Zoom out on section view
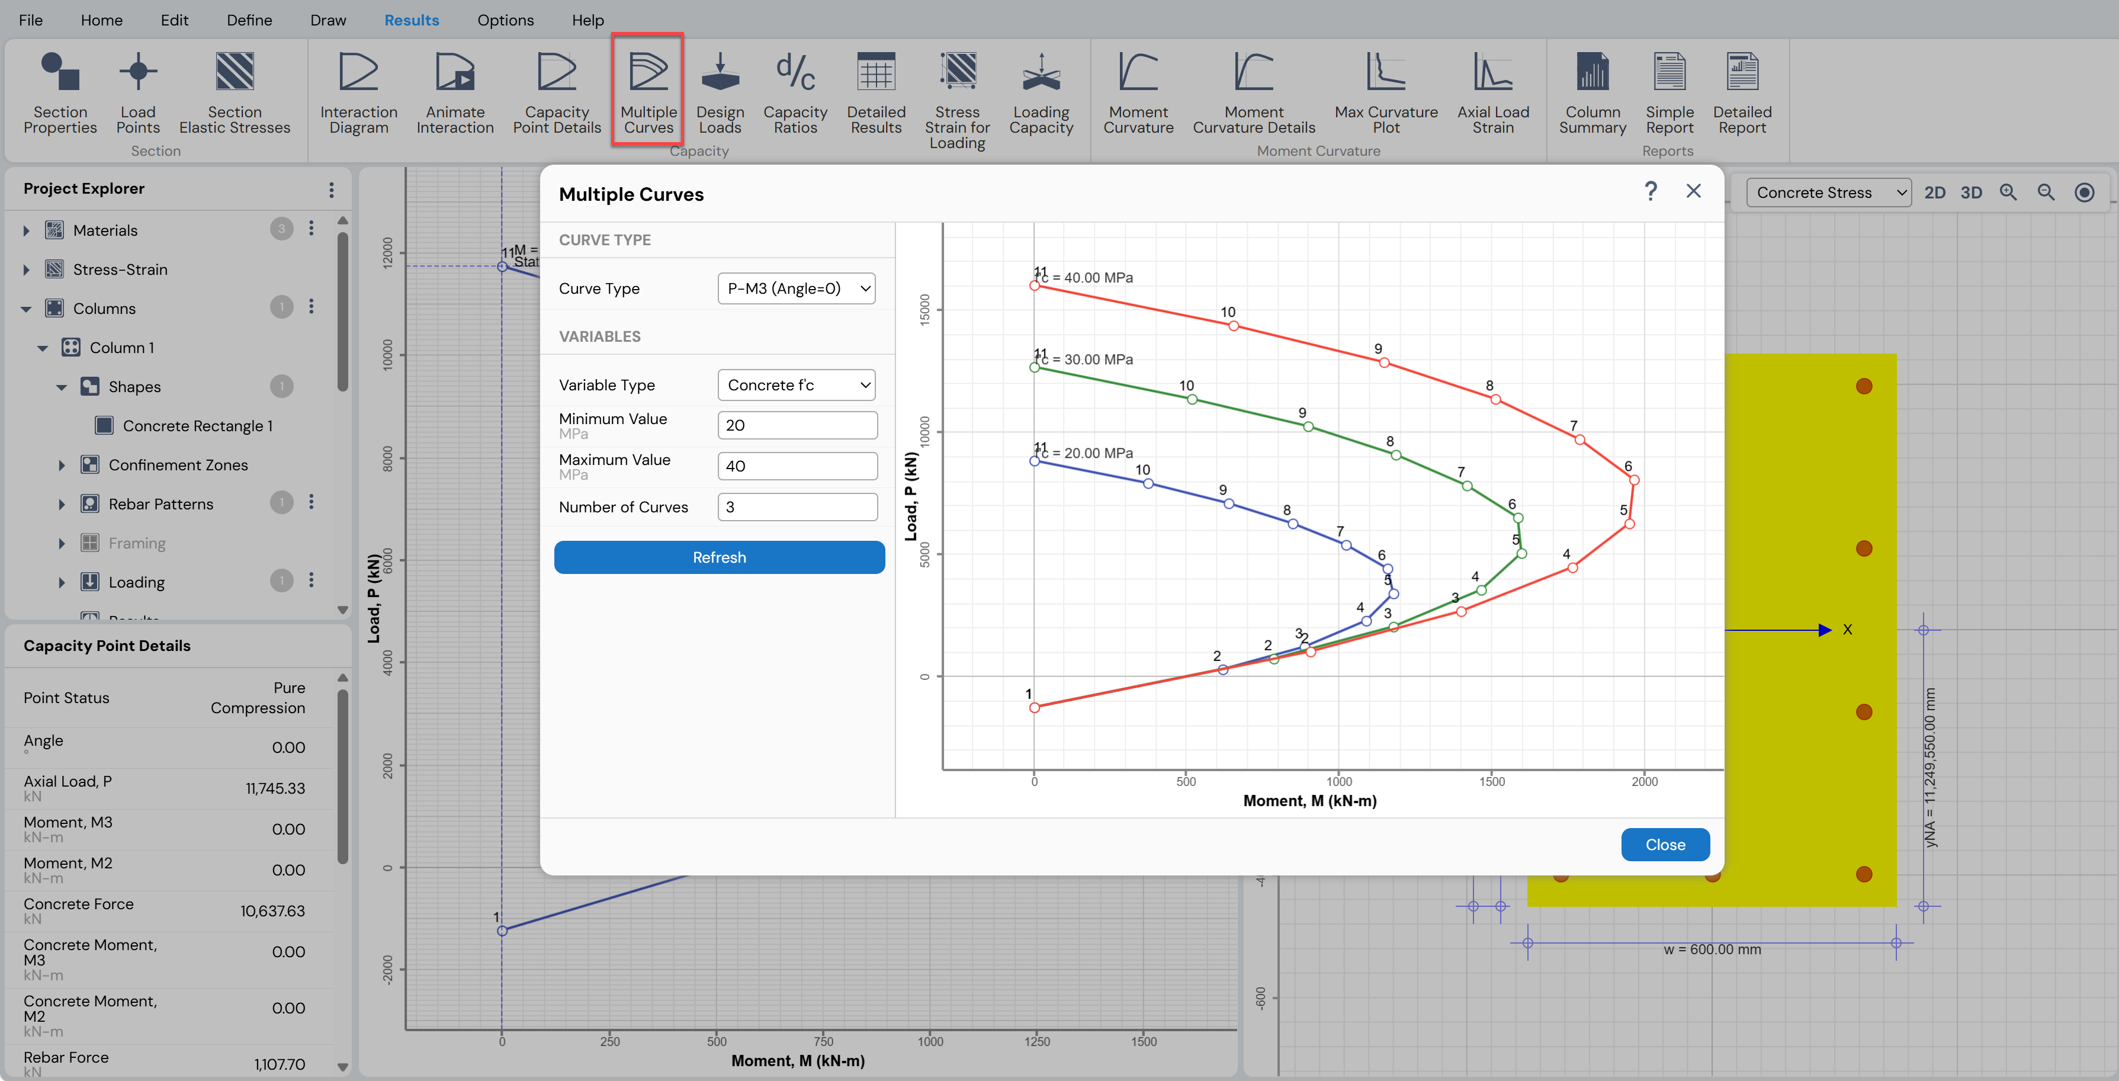This screenshot has height=1081, width=2119. click(x=2046, y=193)
